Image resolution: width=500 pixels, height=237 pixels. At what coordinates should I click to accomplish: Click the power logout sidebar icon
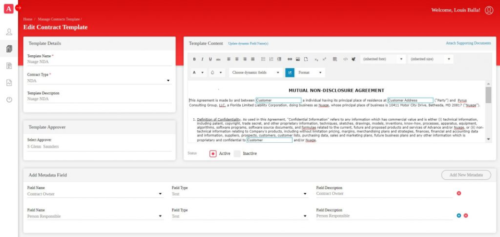coord(9,99)
